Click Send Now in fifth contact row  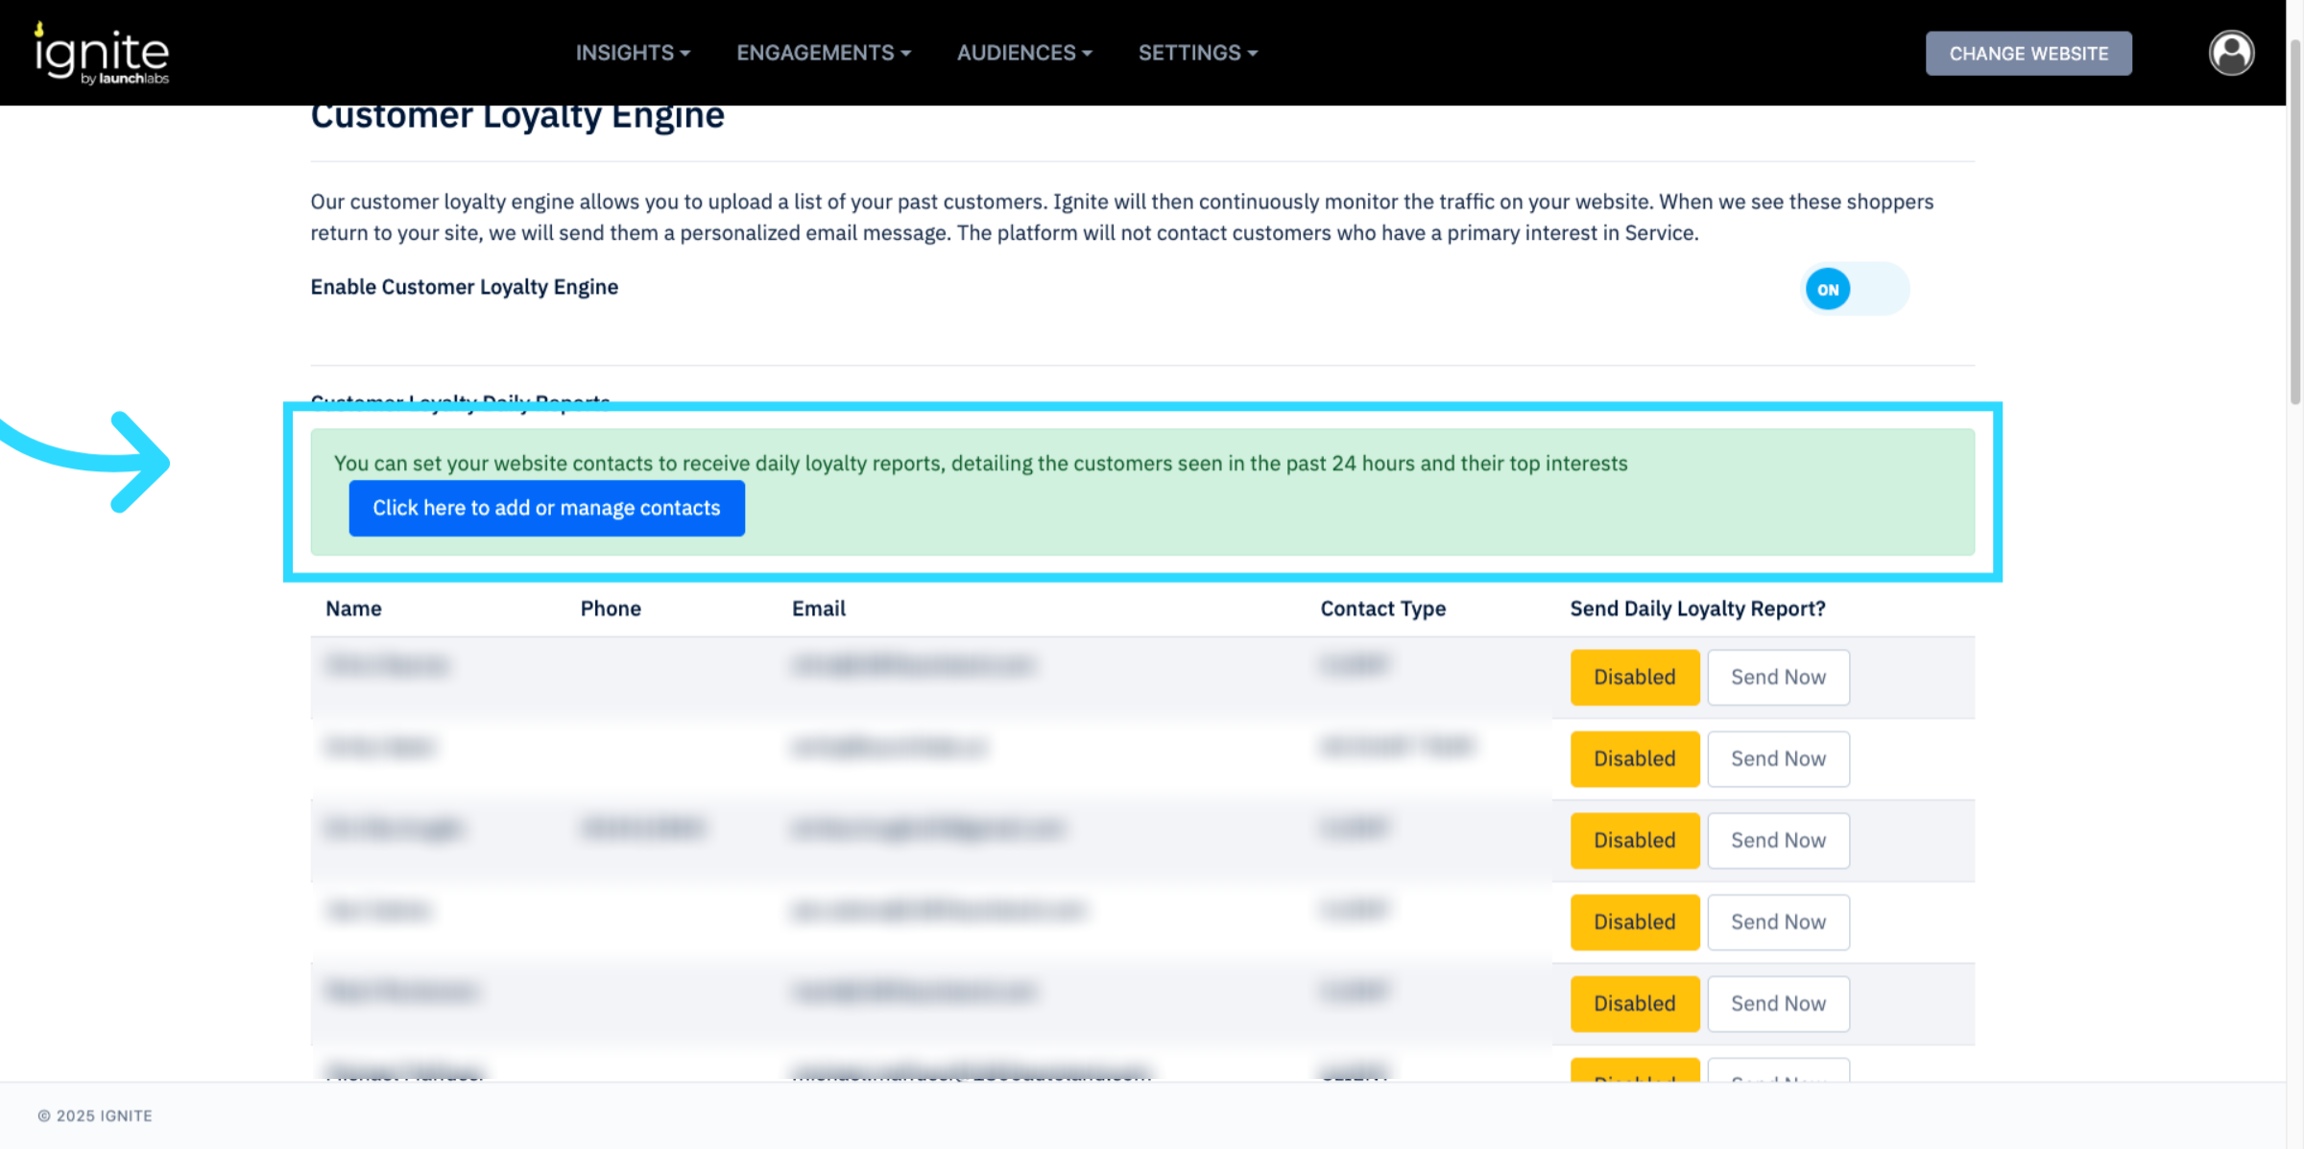point(1778,1003)
